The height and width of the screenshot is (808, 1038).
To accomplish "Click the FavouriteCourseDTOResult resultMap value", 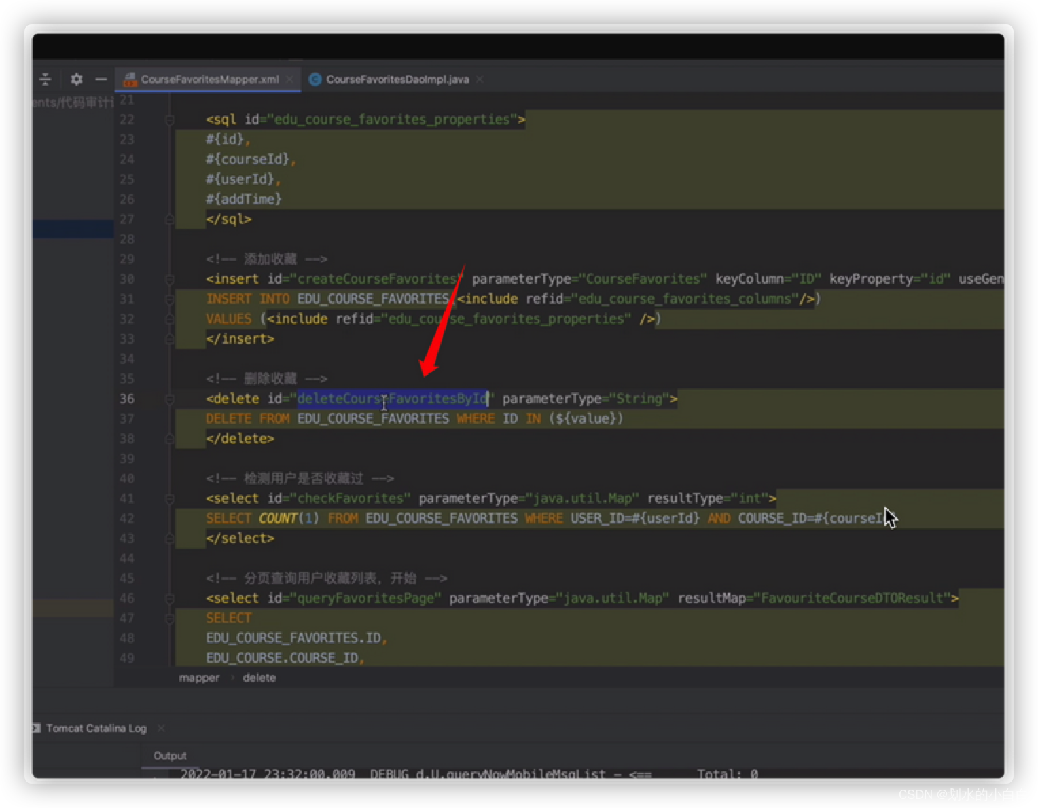I will (852, 598).
